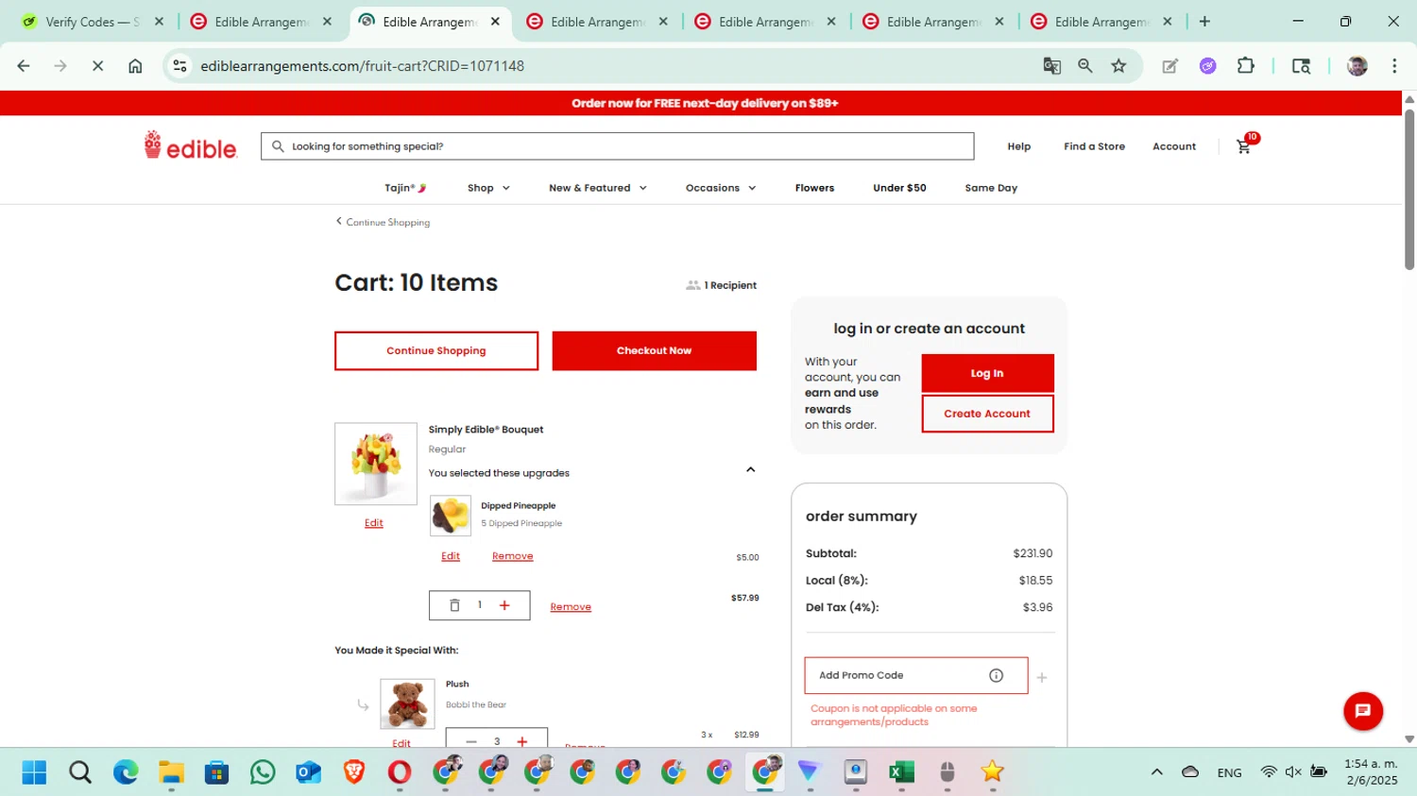Open the Same Day menu item
1417x796 pixels.
991,188
